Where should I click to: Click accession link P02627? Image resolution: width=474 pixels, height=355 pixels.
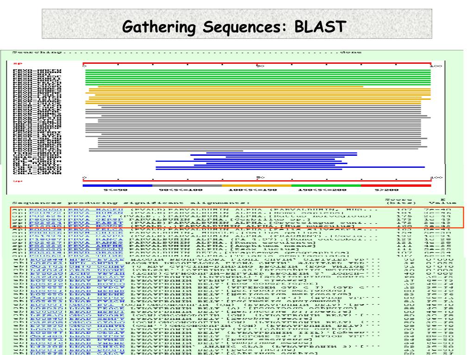point(45,242)
